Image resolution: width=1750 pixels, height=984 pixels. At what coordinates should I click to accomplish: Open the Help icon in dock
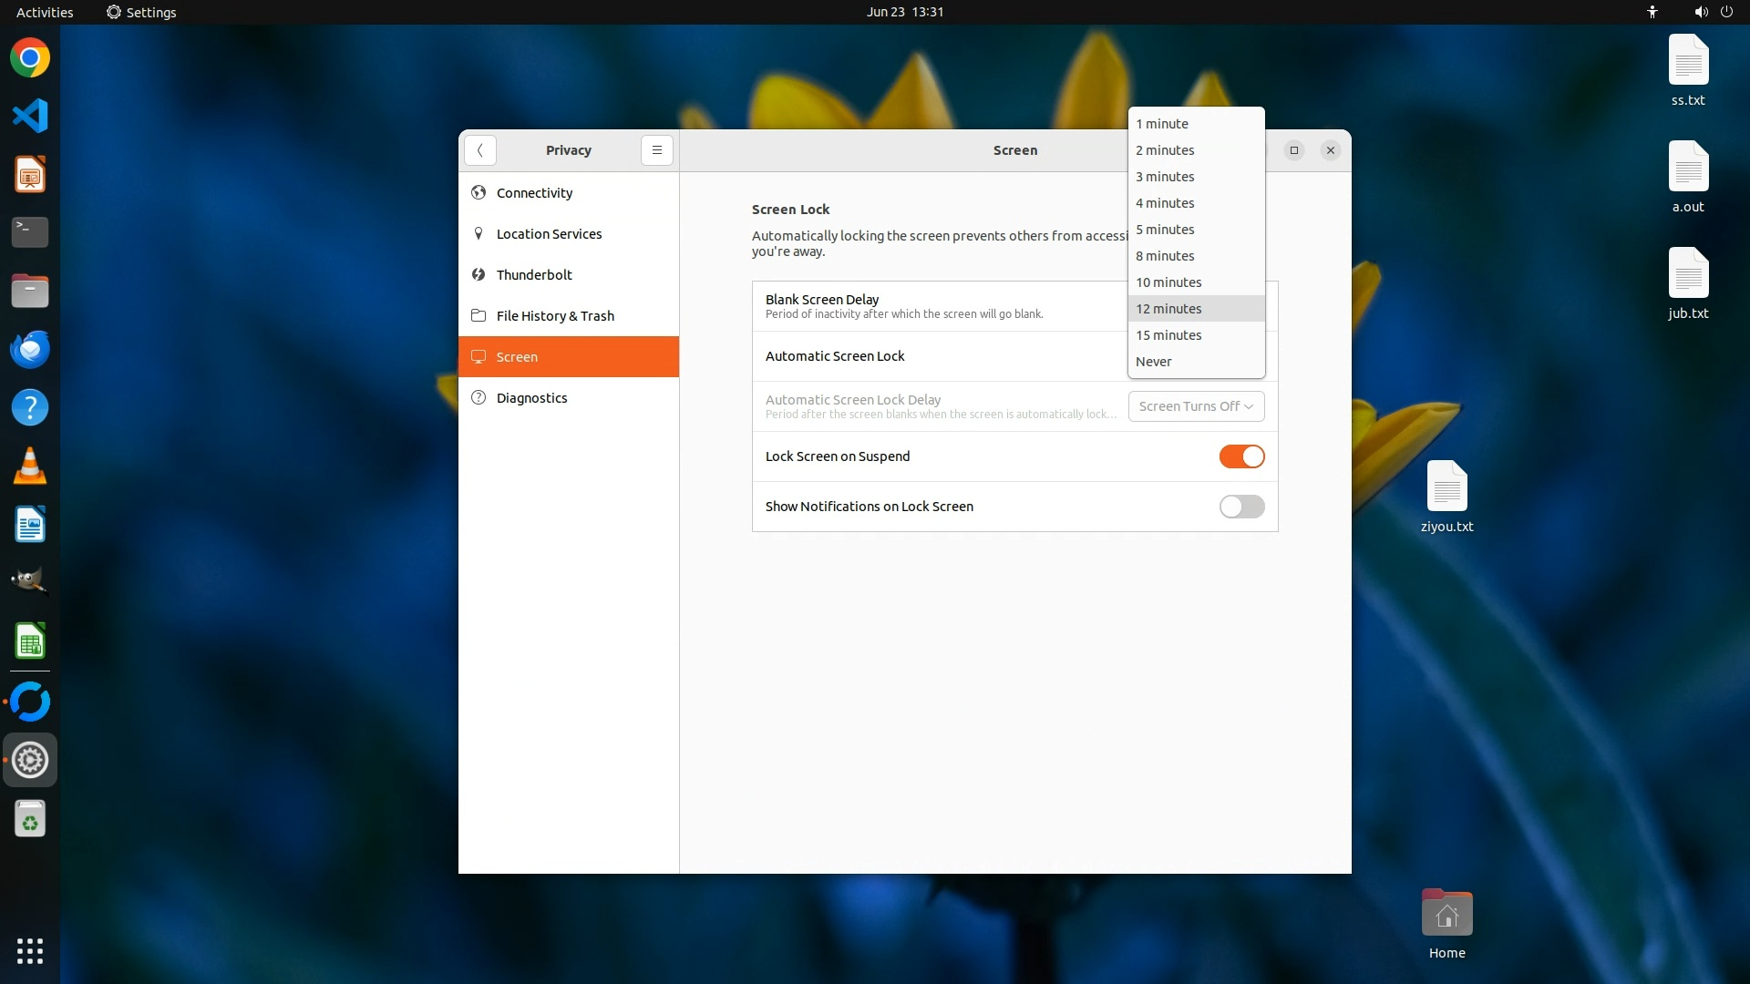30,407
